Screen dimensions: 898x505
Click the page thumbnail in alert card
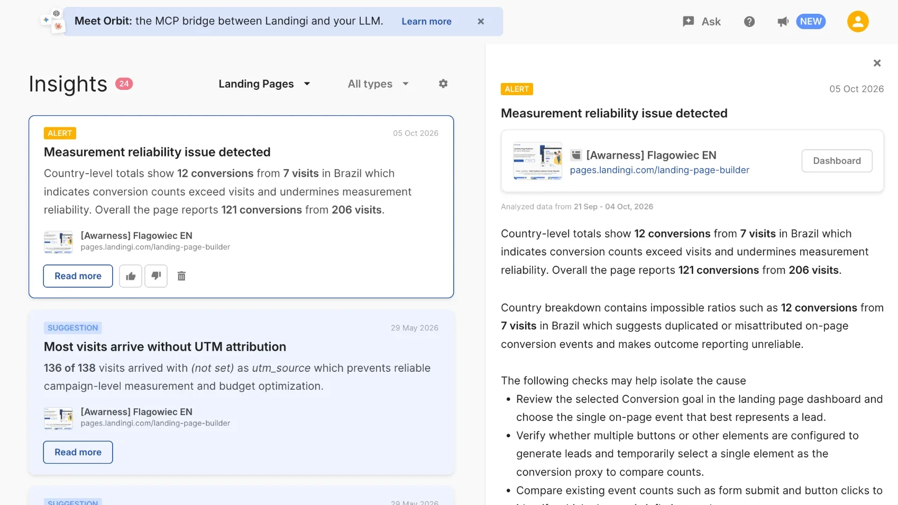pyautogui.click(x=58, y=242)
